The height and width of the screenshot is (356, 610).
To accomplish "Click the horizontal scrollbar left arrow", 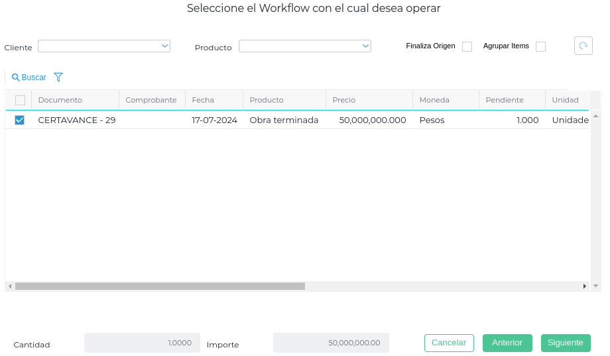I will [9, 287].
